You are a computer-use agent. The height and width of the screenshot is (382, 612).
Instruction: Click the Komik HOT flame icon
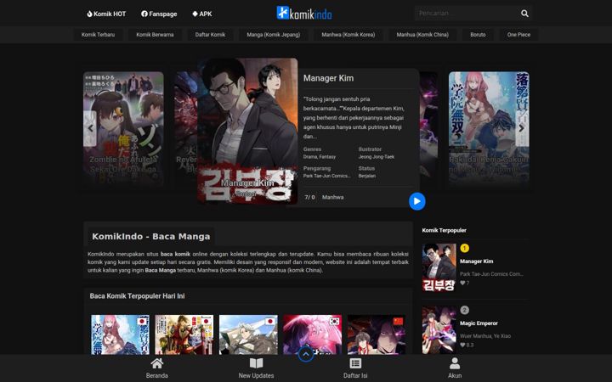89,14
